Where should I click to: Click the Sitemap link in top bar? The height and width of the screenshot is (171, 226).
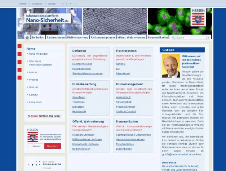coord(52,4)
